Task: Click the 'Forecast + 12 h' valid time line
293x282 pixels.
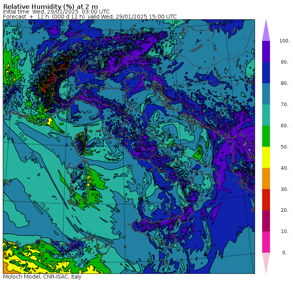Action: (90, 17)
